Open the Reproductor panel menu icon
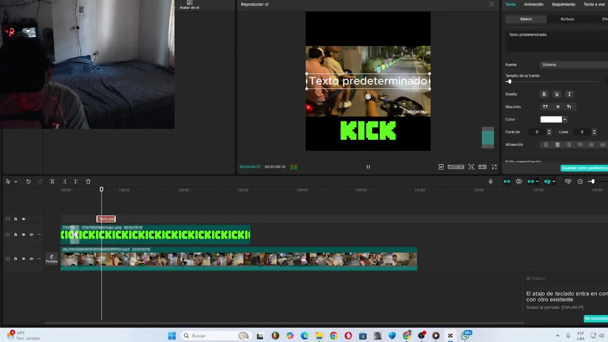Viewport: 608px width, 342px height. pyautogui.click(x=492, y=4)
